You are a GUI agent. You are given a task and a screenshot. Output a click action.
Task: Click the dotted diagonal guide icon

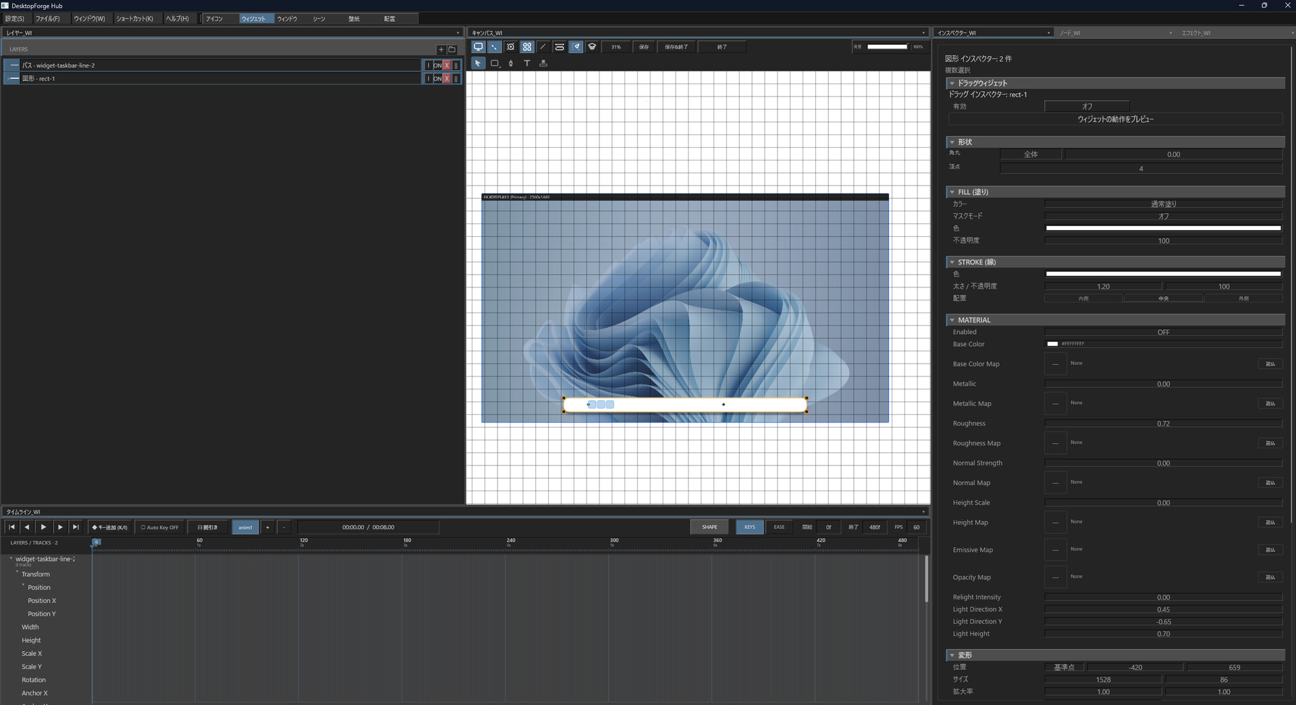click(543, 47)
